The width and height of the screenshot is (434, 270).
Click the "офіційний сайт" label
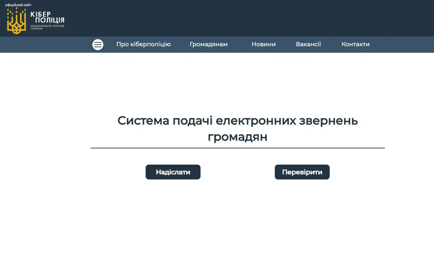click(18, 5)
